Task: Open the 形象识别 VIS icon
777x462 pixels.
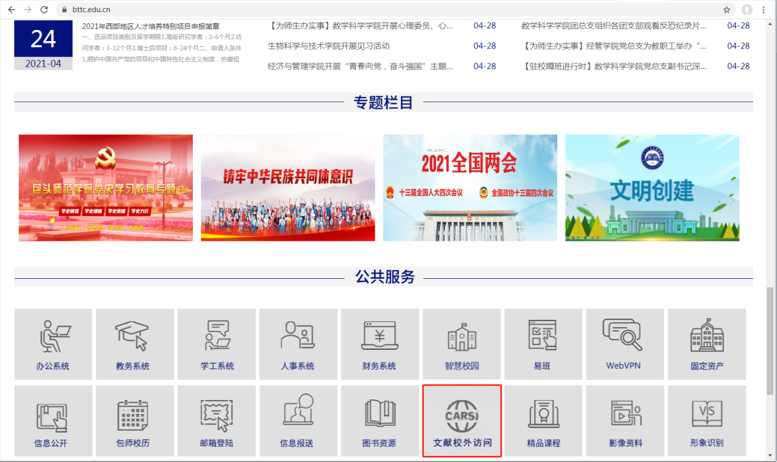Action: click(707, 421)
